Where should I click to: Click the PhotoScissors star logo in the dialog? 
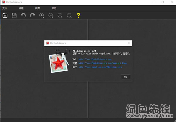point(59,61)
